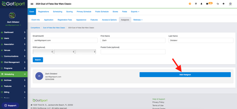Screen dimensions: 237x109
Task: Switch to the Scoring tab
Action: [69, 12]
